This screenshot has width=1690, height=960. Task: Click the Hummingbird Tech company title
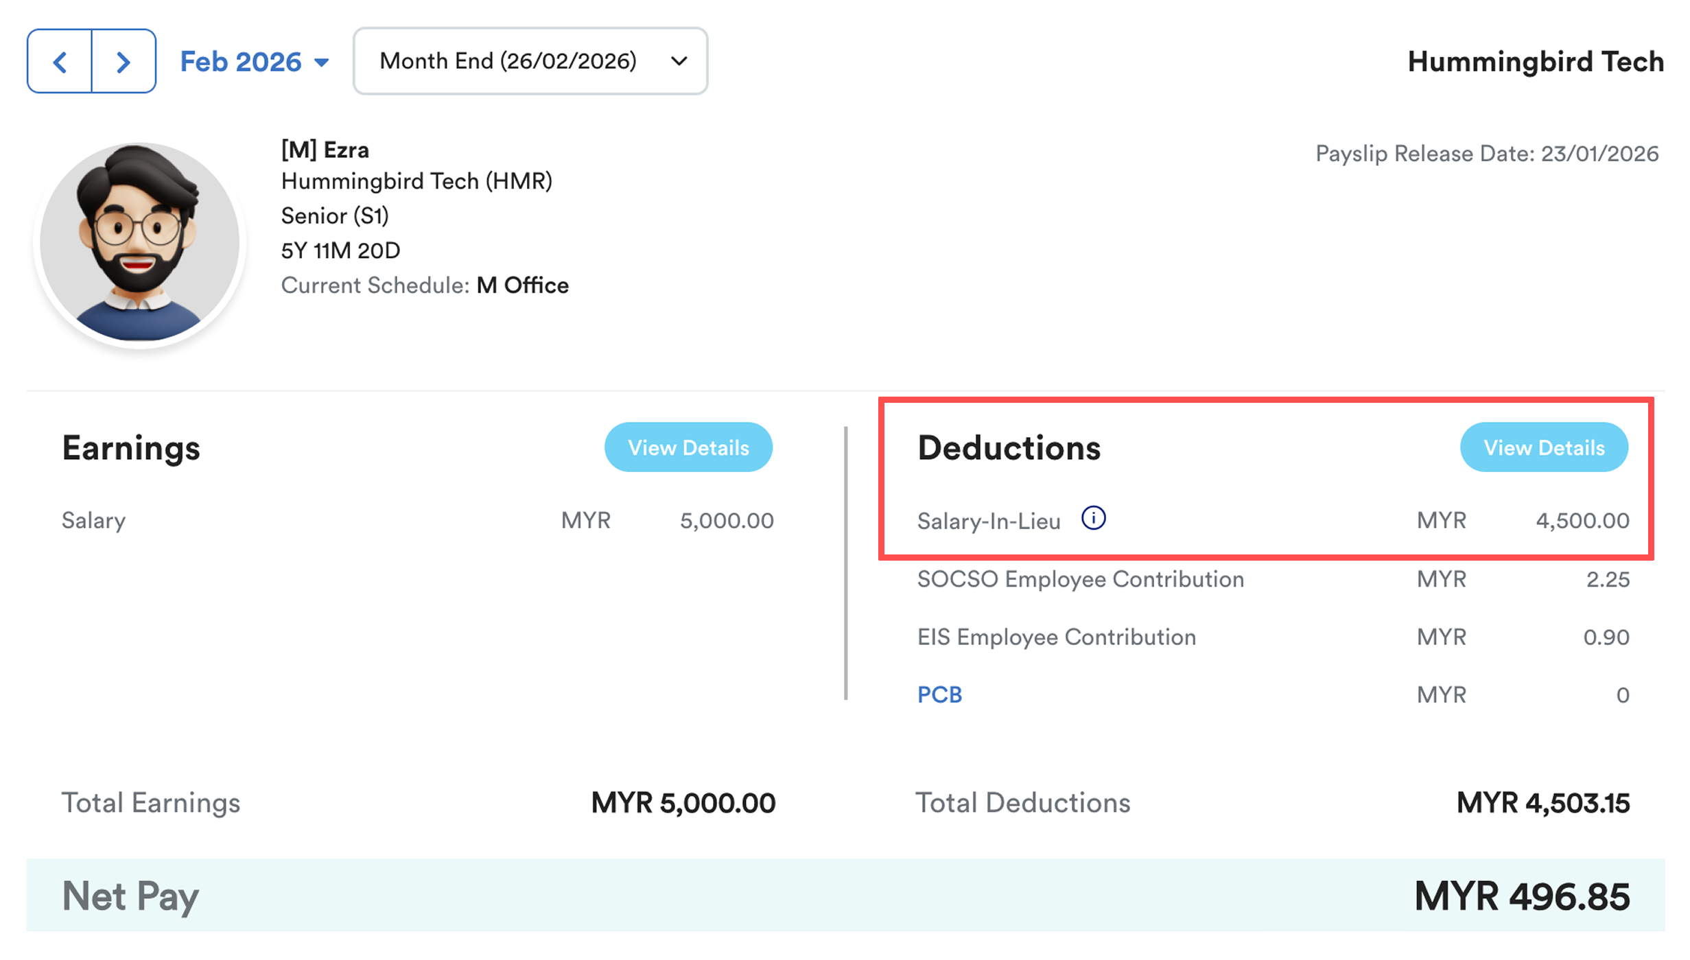coord(1535,62)
